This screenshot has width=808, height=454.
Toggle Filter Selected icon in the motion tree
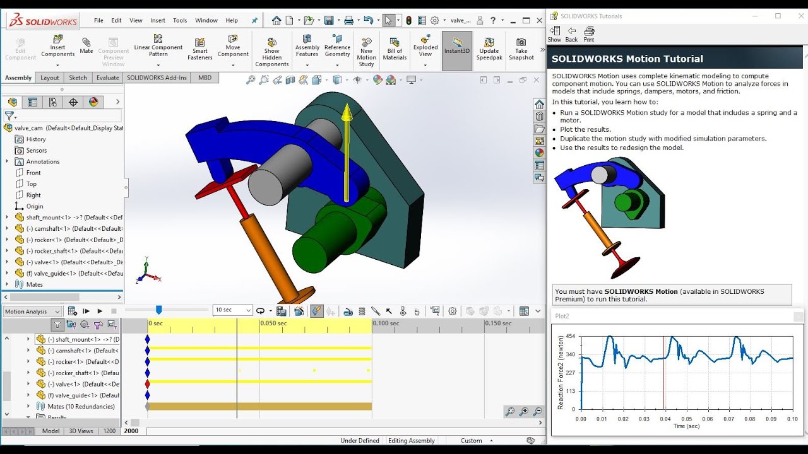[x=98, y=325]
